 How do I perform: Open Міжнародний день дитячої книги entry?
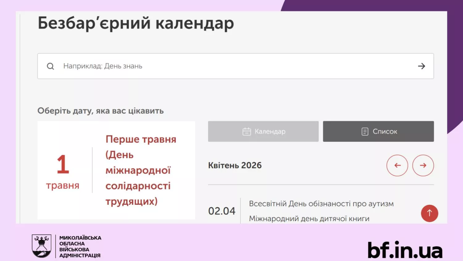[x=309, y=218]
